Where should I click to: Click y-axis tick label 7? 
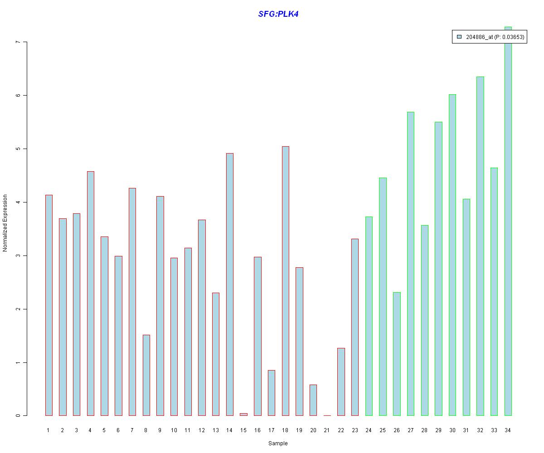18,42
